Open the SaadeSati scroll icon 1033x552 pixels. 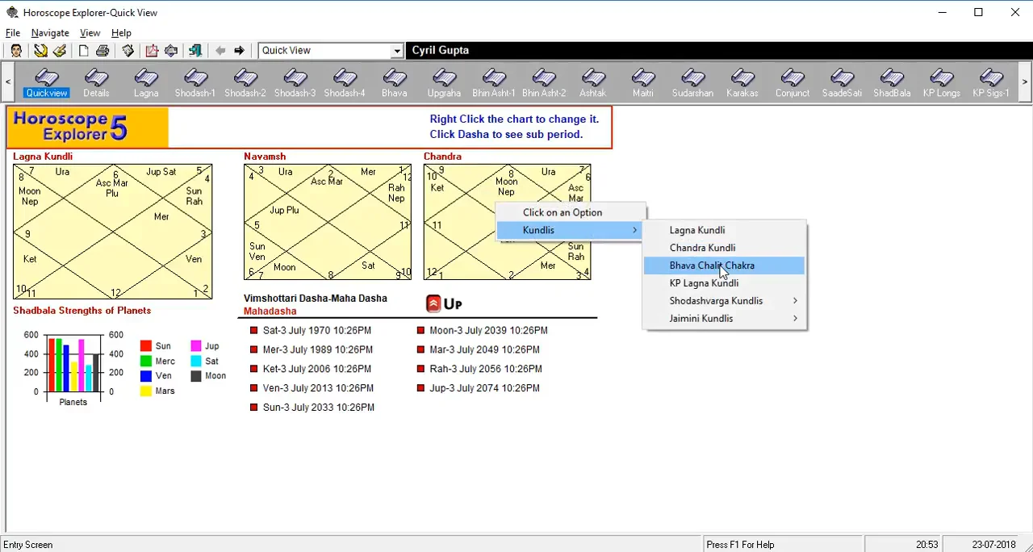(x=842, y=82)
